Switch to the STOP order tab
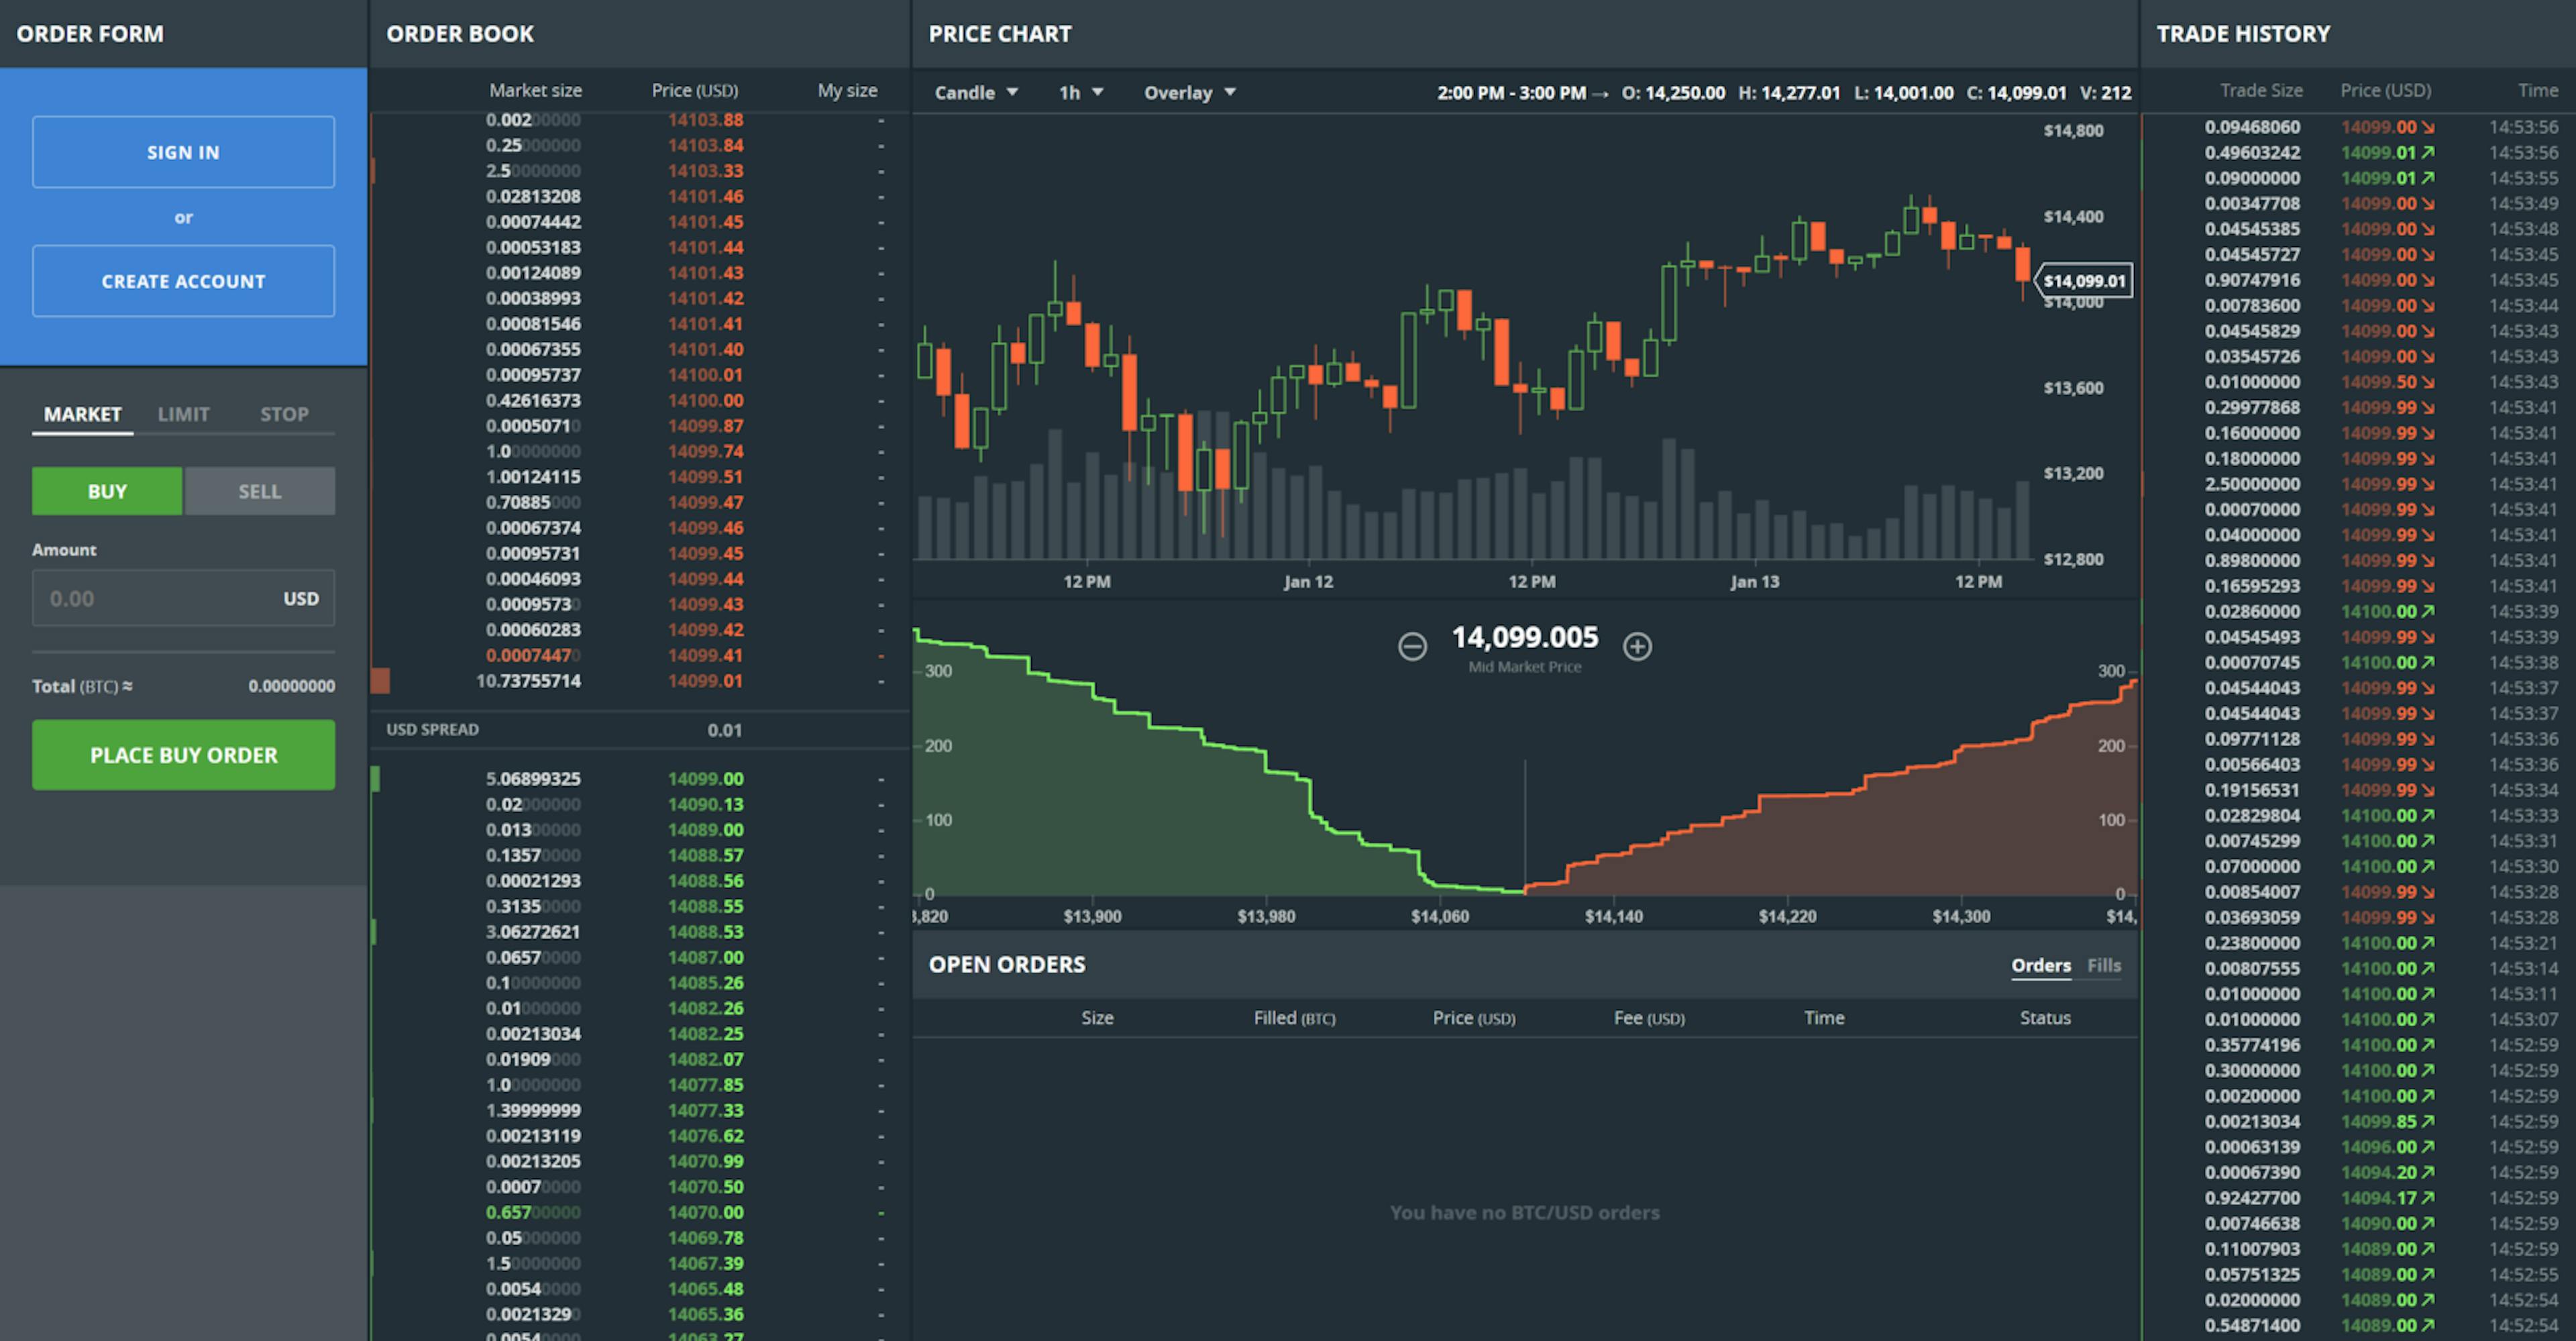 [x=284, y=413]
